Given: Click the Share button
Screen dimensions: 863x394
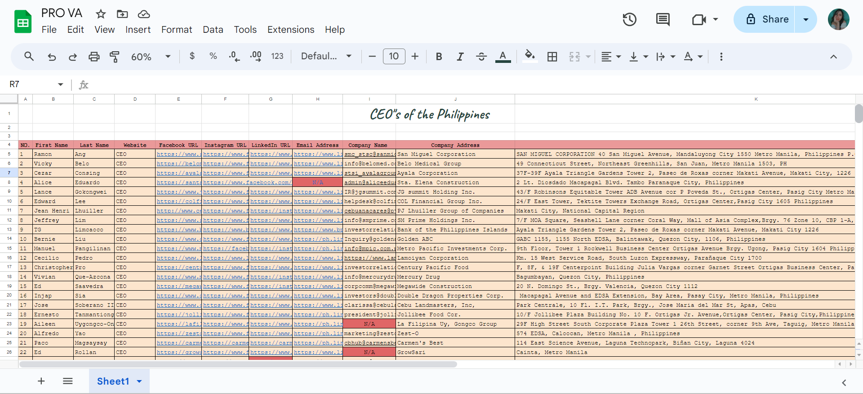Looking at the screenshot, I should pos(765,19).
